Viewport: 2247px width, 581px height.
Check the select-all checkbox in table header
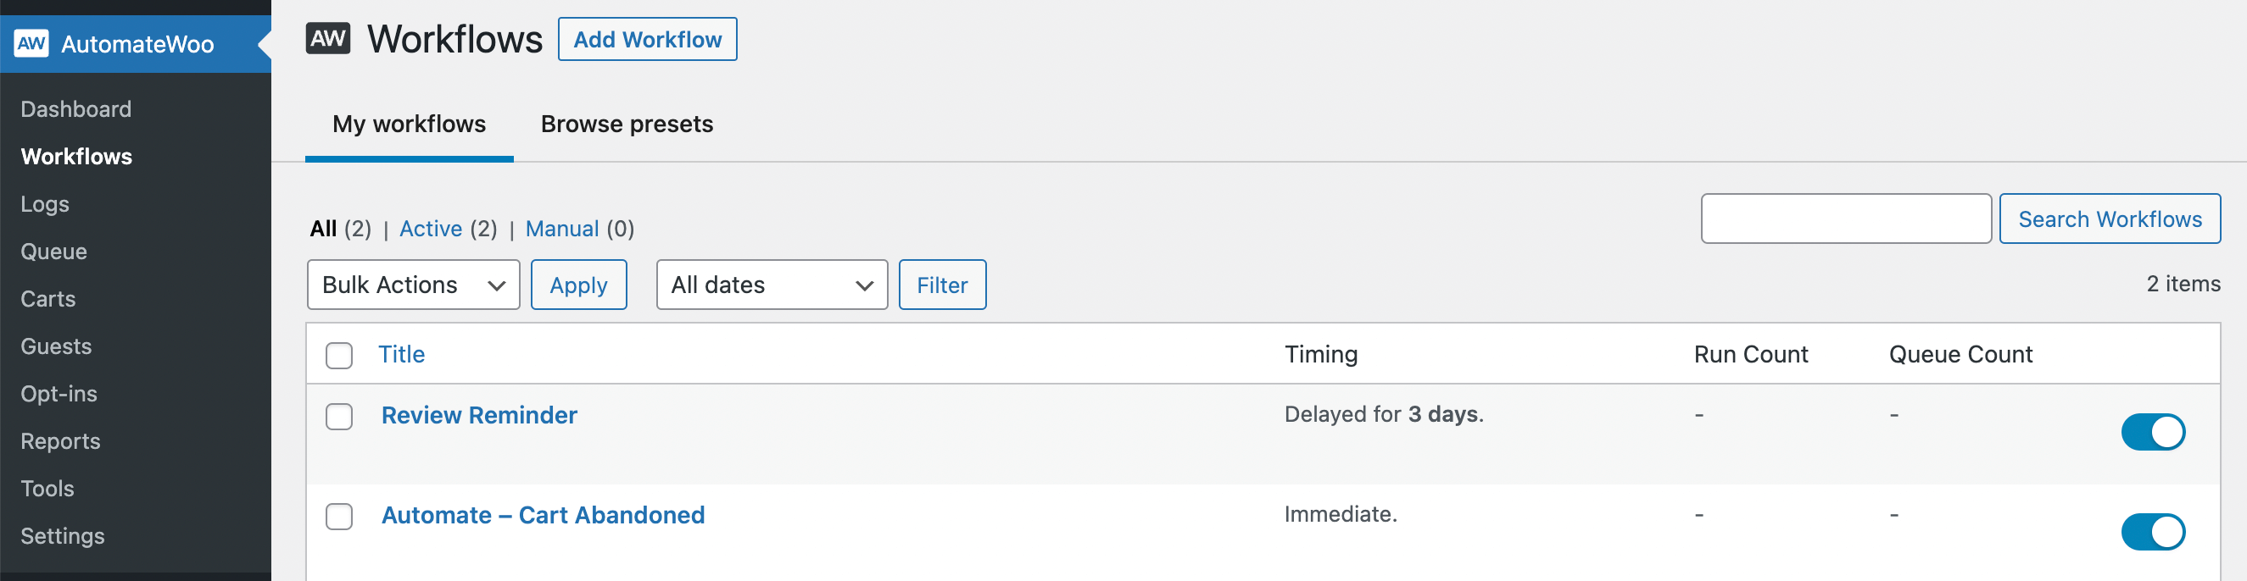tap(339, 356)
